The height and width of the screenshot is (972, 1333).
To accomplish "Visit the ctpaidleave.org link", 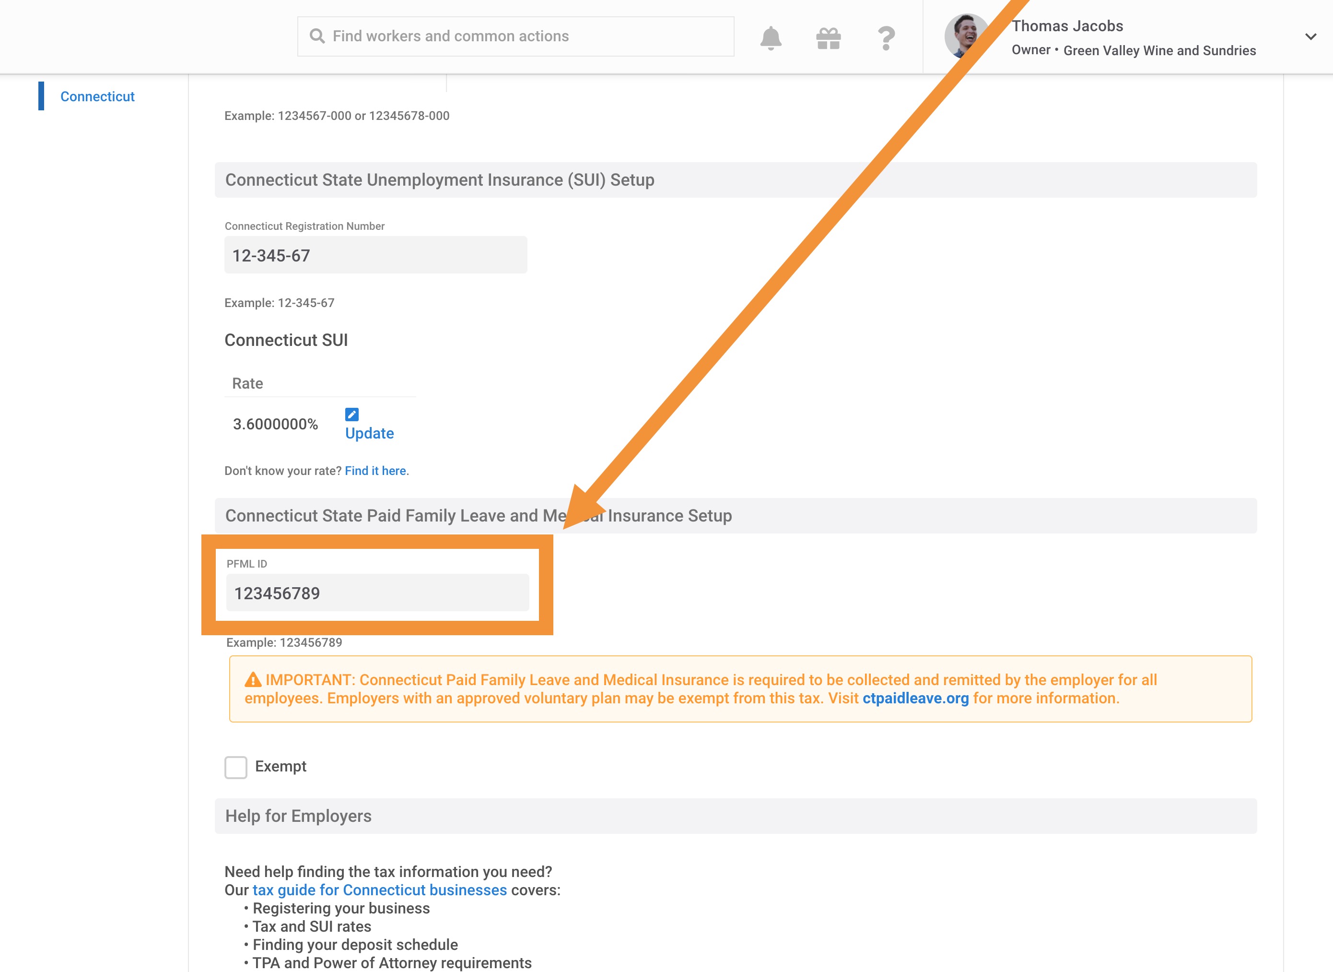I will click(x=915, y=699).
